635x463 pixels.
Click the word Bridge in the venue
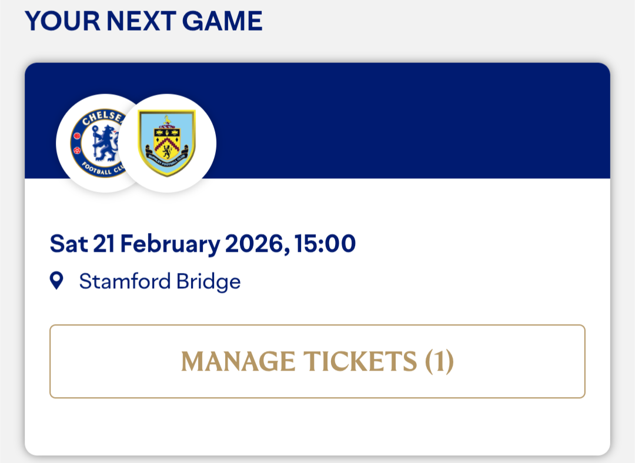coord(209,282)
